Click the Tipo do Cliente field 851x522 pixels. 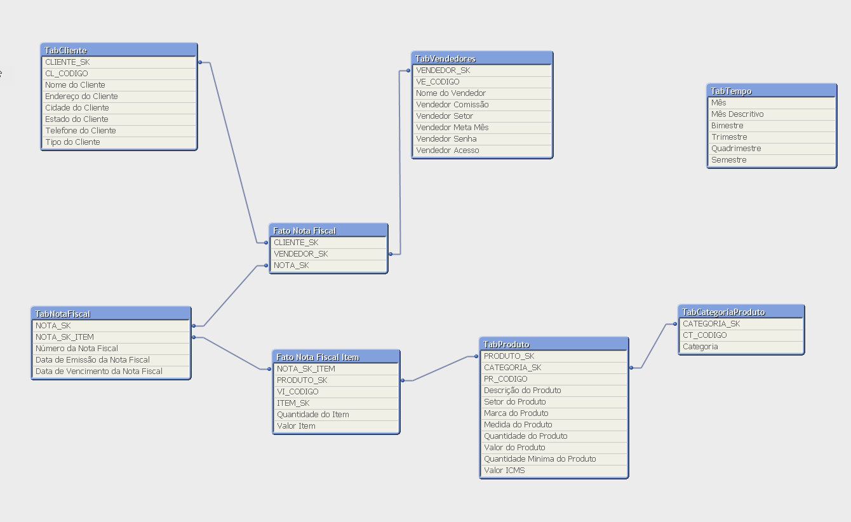coord(119,142)
